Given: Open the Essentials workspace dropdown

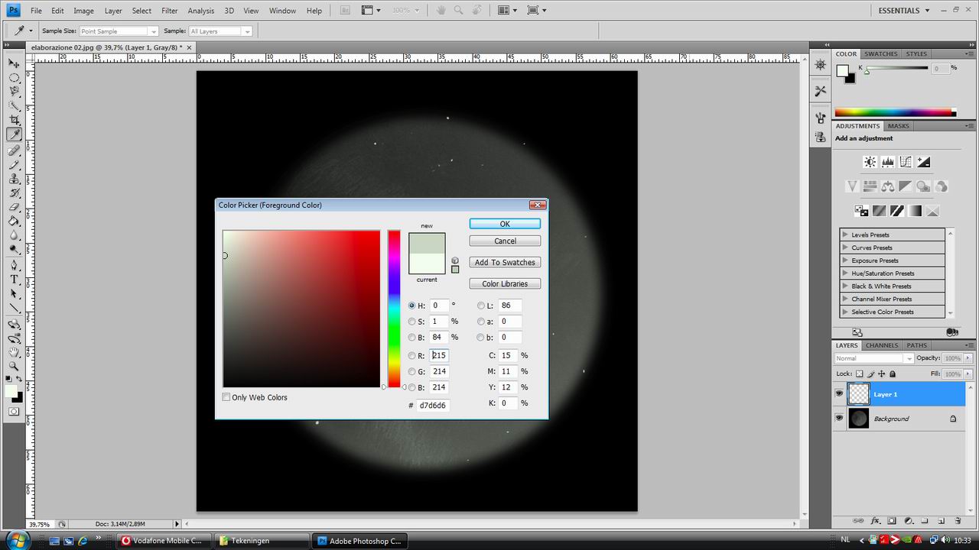Looking at the screenshot, I should (903, 11).
